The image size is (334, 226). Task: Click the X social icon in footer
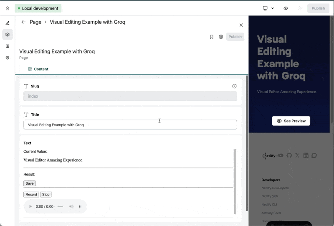[x=297, y=155]
